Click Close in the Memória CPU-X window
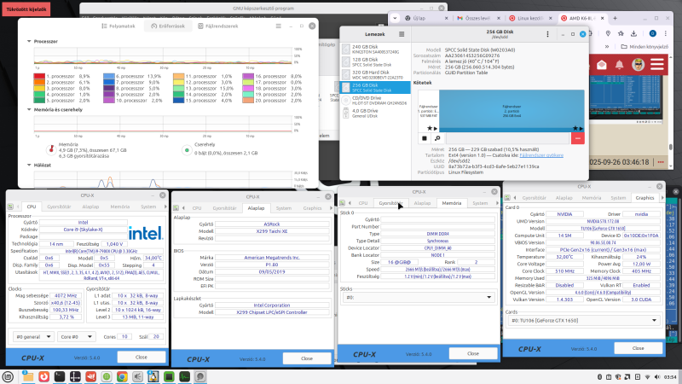This screenshot has width=682, height=384. pyautogui.click(x=473, y=353)
